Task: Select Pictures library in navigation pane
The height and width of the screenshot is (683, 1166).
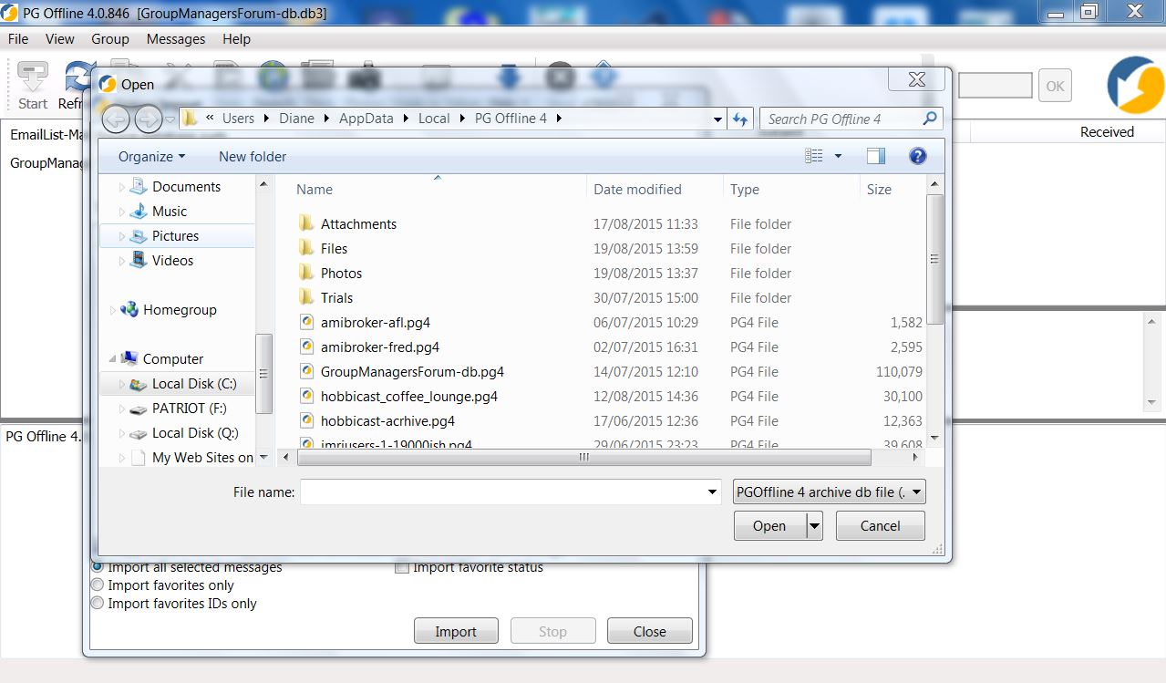Action: click(175, 235)
